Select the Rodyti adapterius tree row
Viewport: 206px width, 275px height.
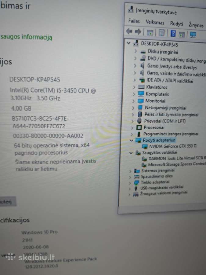point(159,140)
